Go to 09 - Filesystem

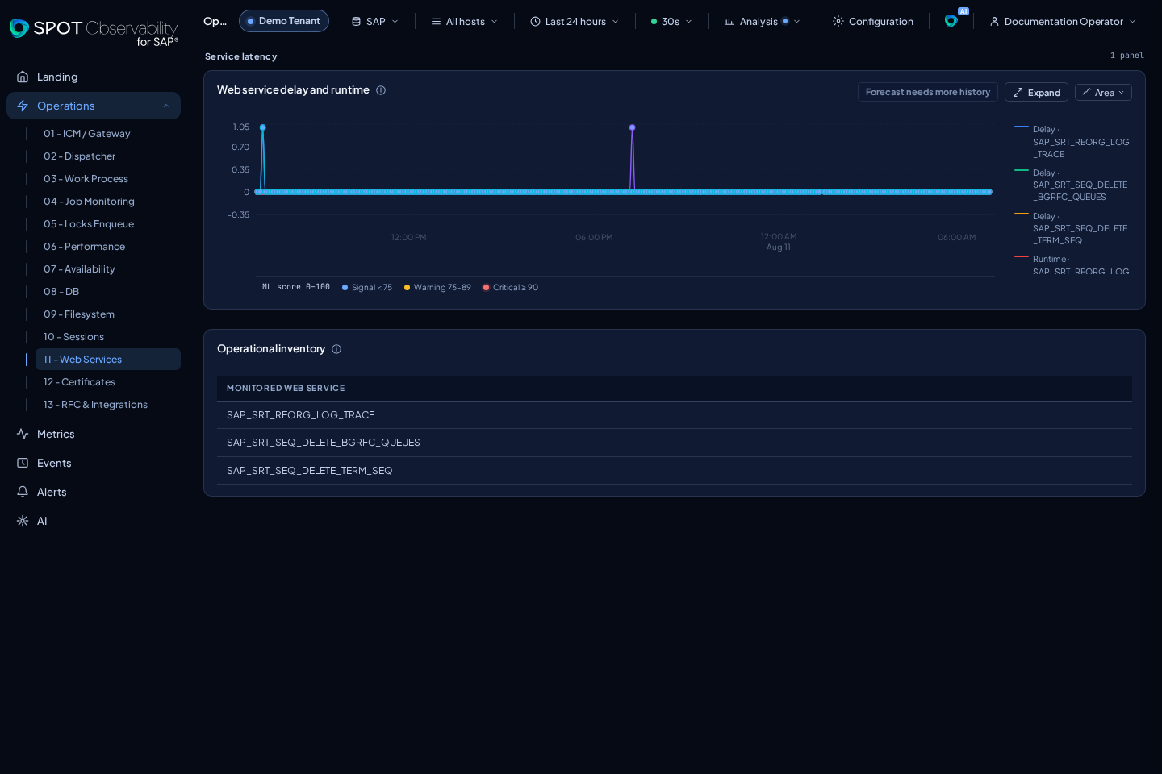point(108,314)
